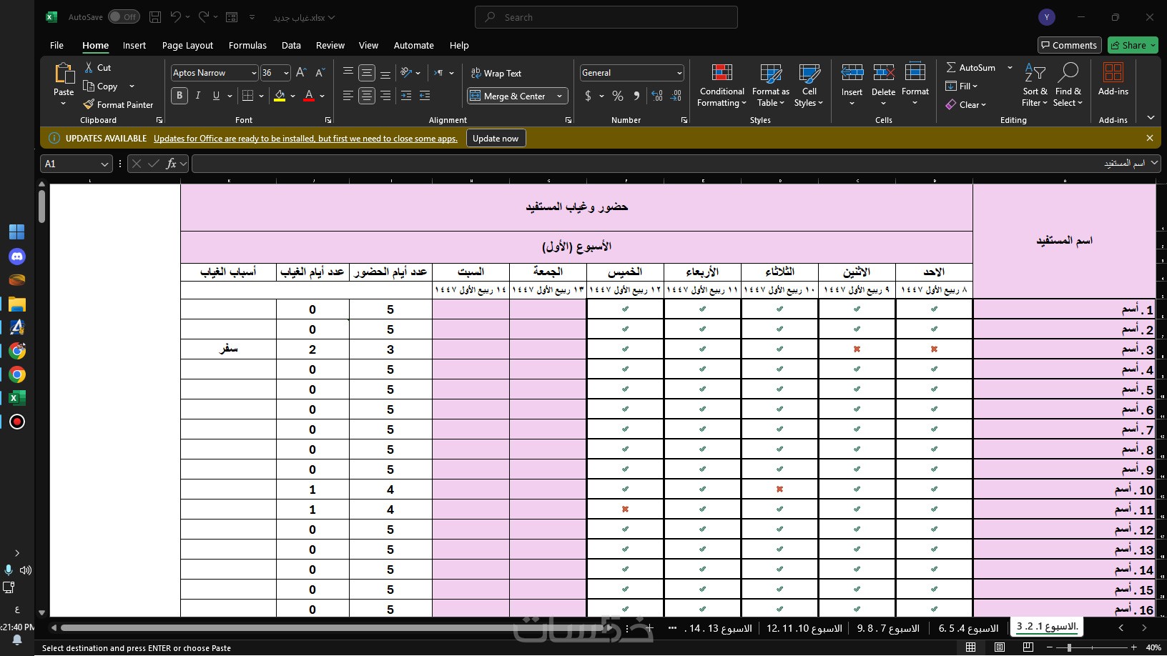Open the font name dropdown Aptos Narrow
The width and height of the screenshot is (1167, 656).
pos(253,73)
